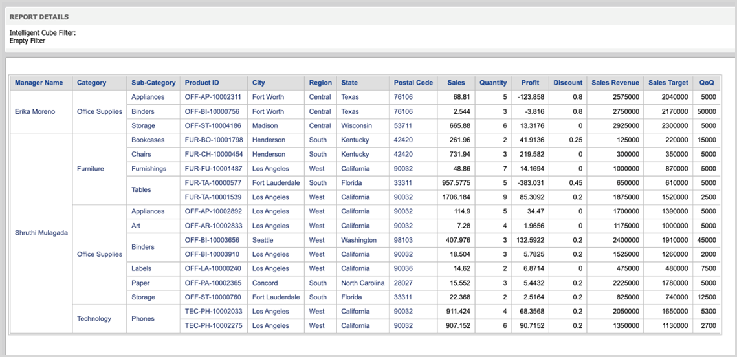Click the Report Details section heading

point(39,17)
